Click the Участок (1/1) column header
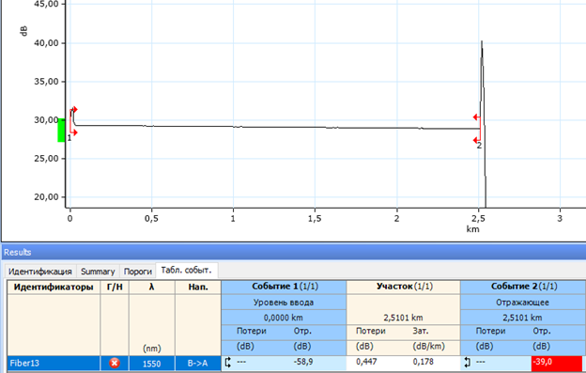The image size is (586, 373). click(x=404, y=287)
